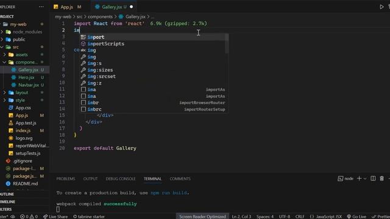Click the suggestion list scrollbar

pyautogui.click(x=227, y=44)
